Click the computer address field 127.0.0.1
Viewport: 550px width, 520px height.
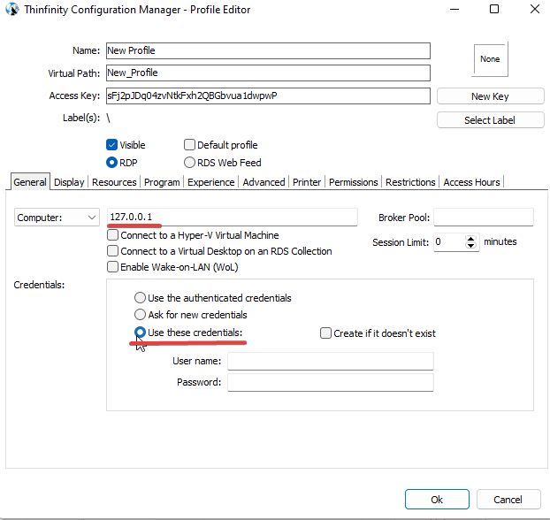[x=233, y=218]
